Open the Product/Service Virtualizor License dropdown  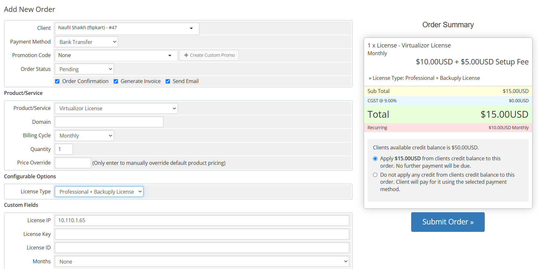tap(116, 108)
